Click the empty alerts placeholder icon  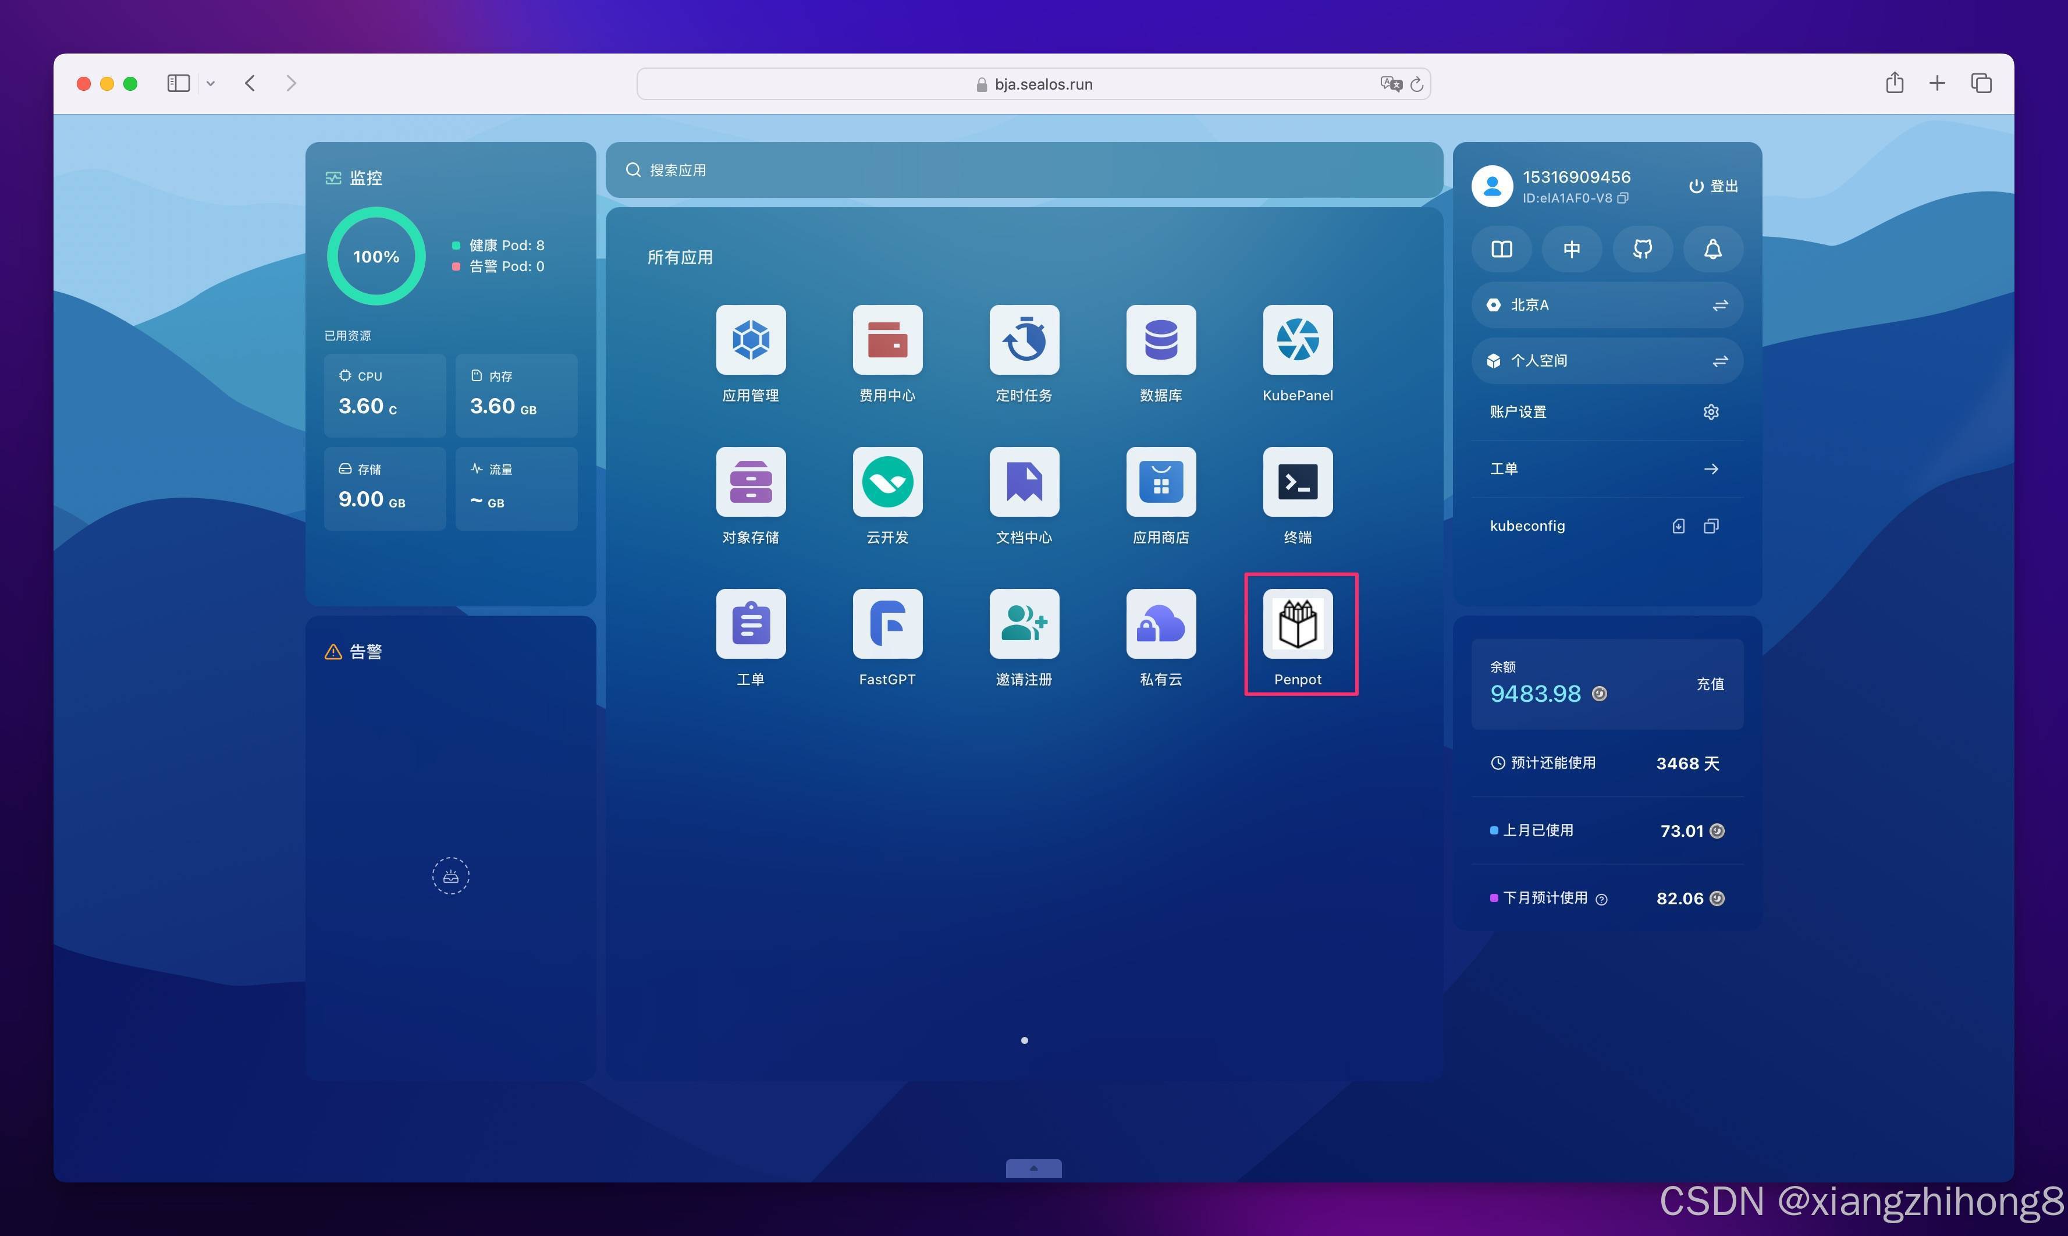(x=450, y=875)
